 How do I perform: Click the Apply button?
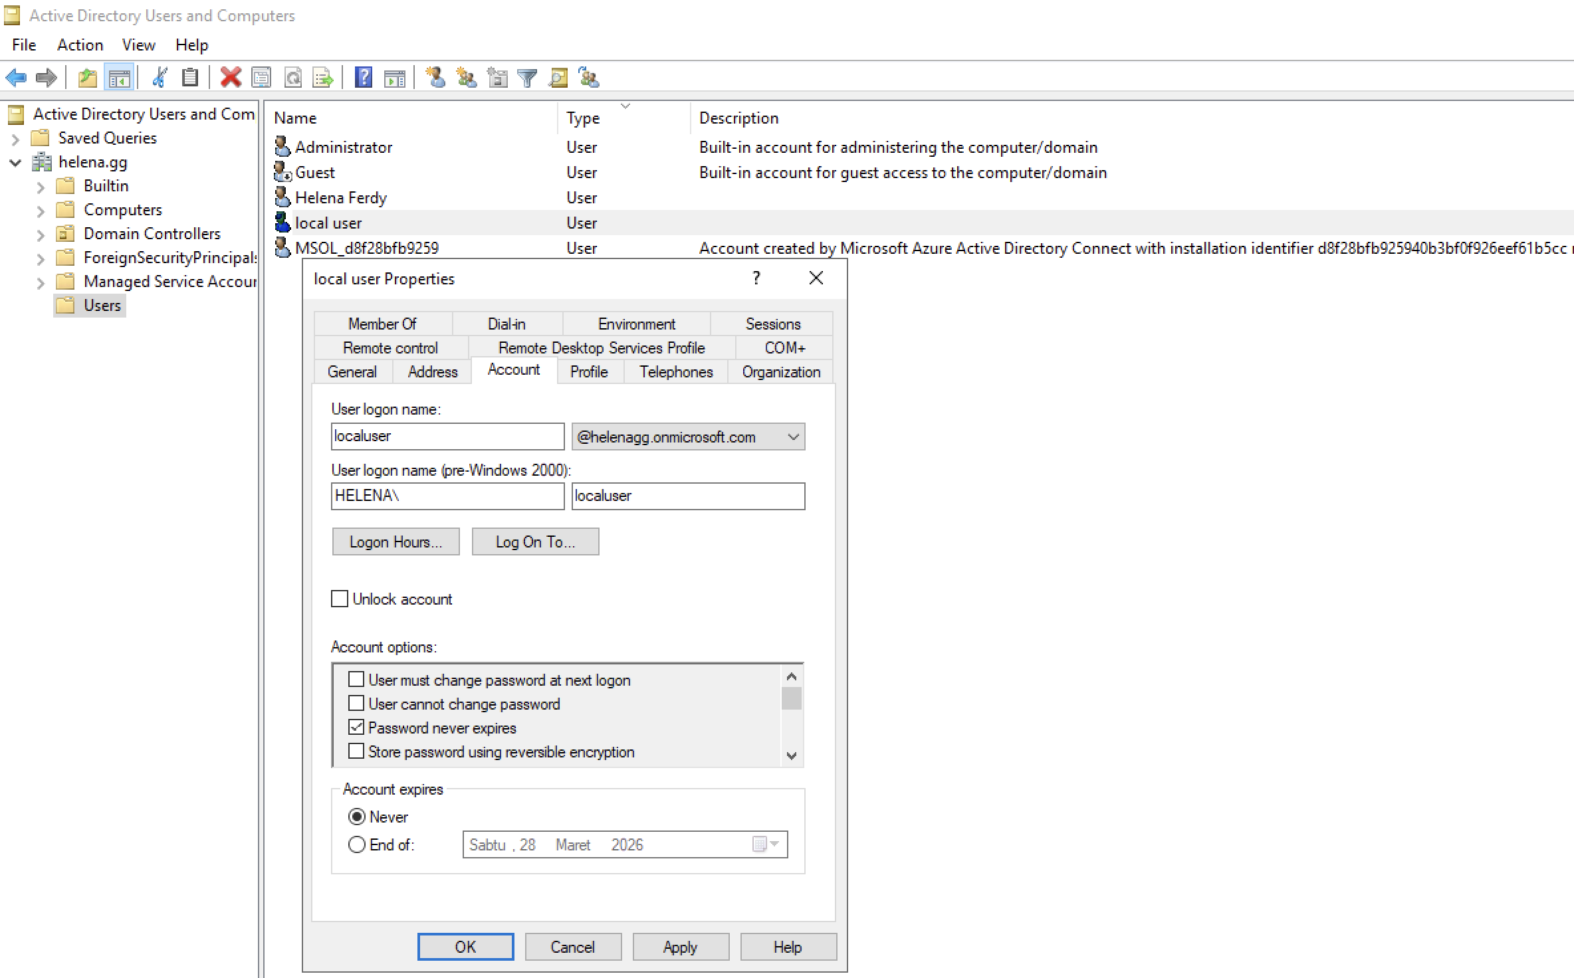[680, 947]
